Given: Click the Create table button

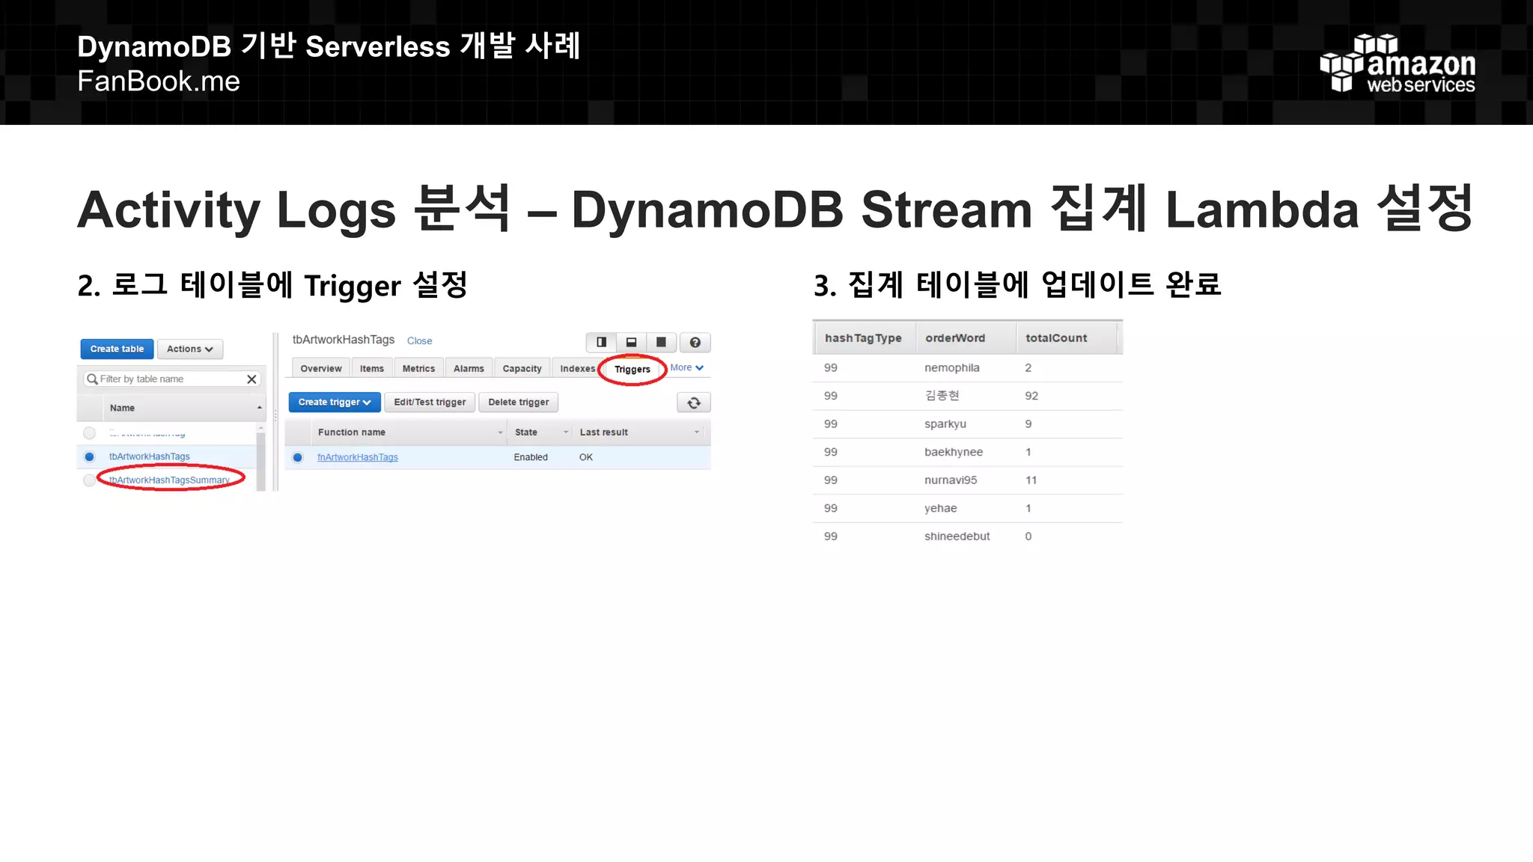Looking at the screenshot, I should [x=117, y=349].
